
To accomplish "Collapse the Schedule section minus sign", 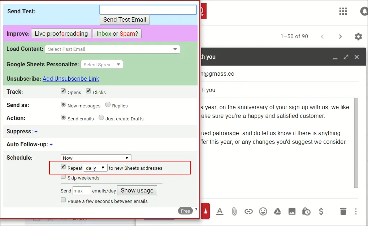I will [x=35, y=158].
